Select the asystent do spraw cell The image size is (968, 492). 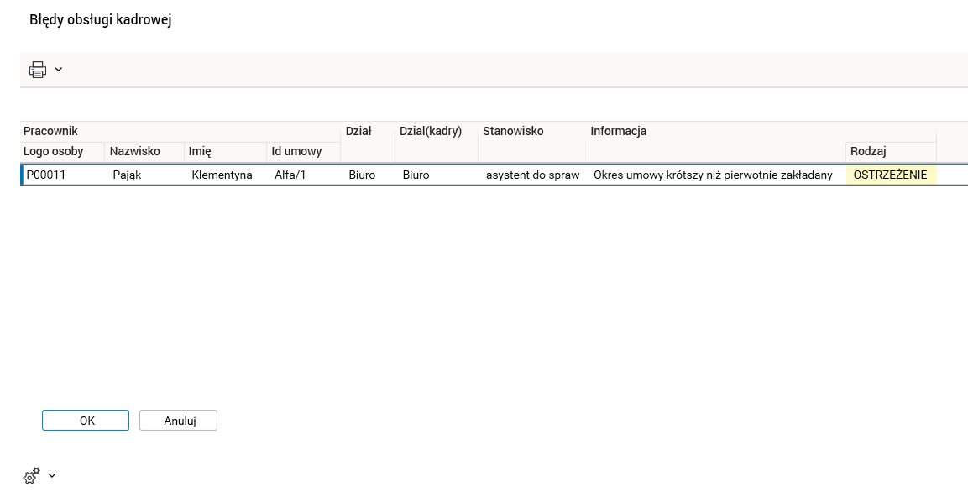531,175
